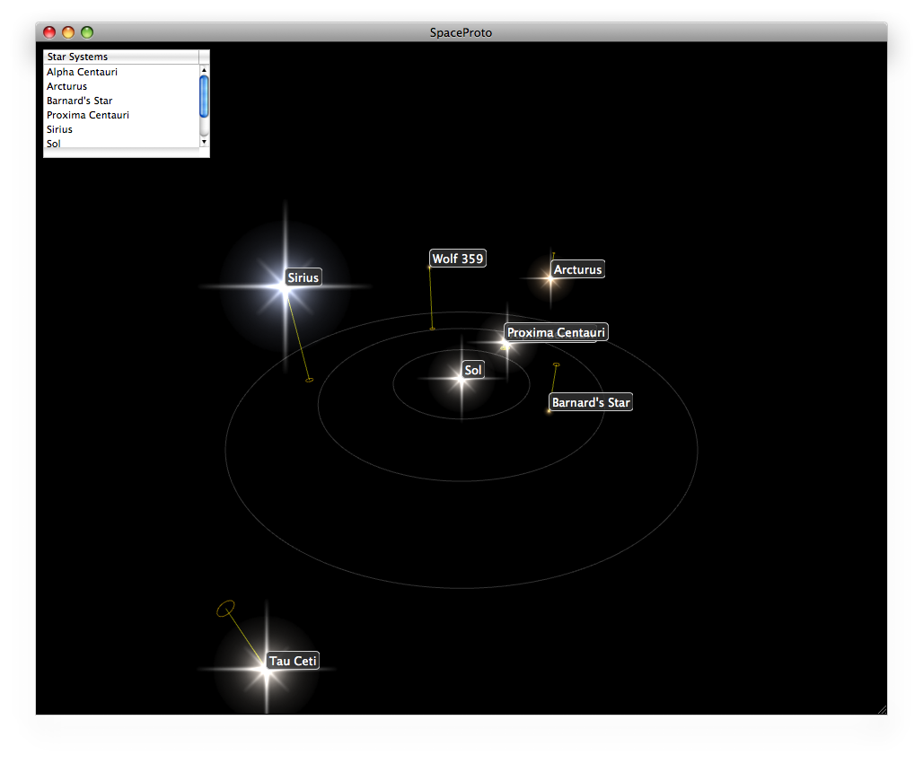Click the Wolf 359 plane marker base
This screenshot has width=923, height=764.
(432, 329)
